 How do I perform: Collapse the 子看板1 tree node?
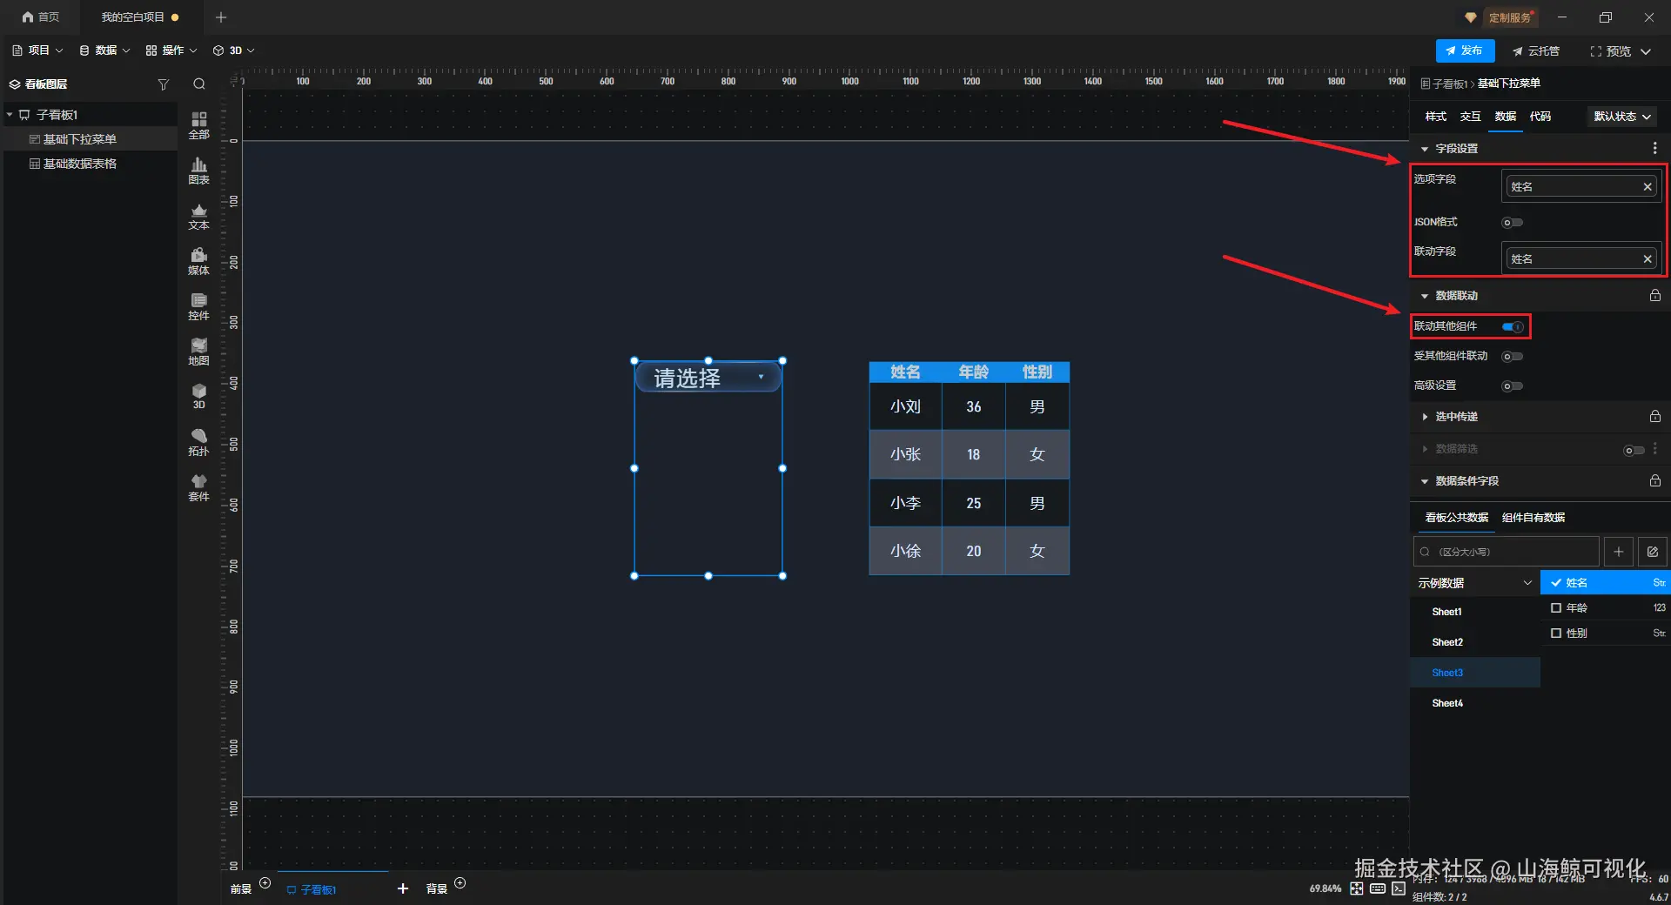[x=10, y=115]
